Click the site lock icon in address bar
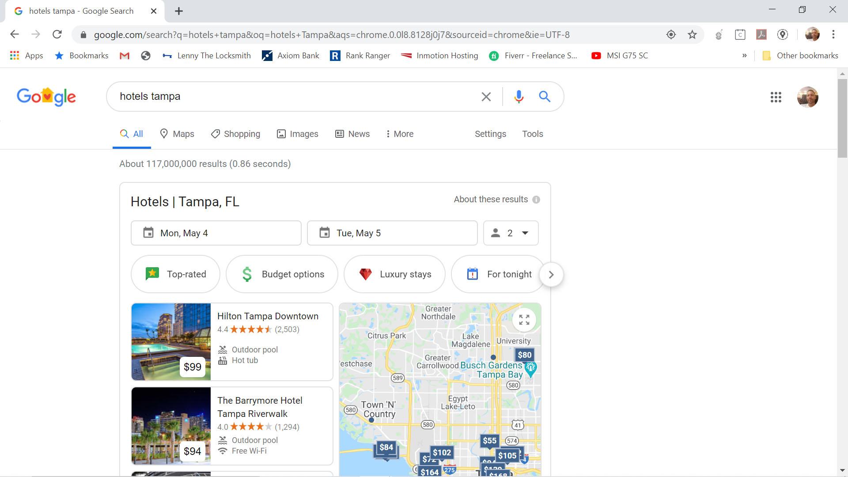Viewport: 848px width, 477px height. [83, 34]
